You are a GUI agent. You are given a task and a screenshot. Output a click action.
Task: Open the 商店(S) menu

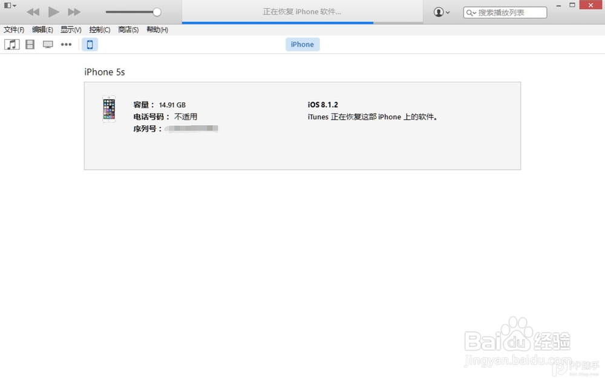pos(128,29)
